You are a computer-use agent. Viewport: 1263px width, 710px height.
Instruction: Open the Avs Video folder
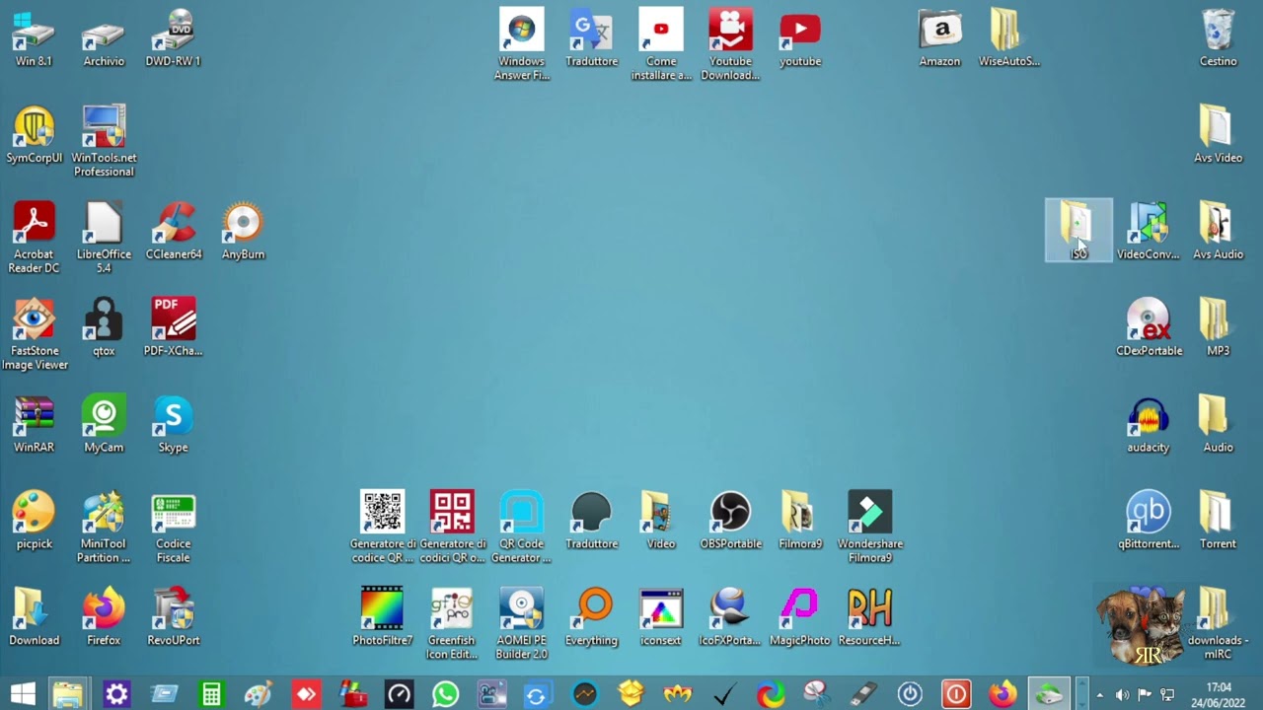click(x=1218, y=135)
